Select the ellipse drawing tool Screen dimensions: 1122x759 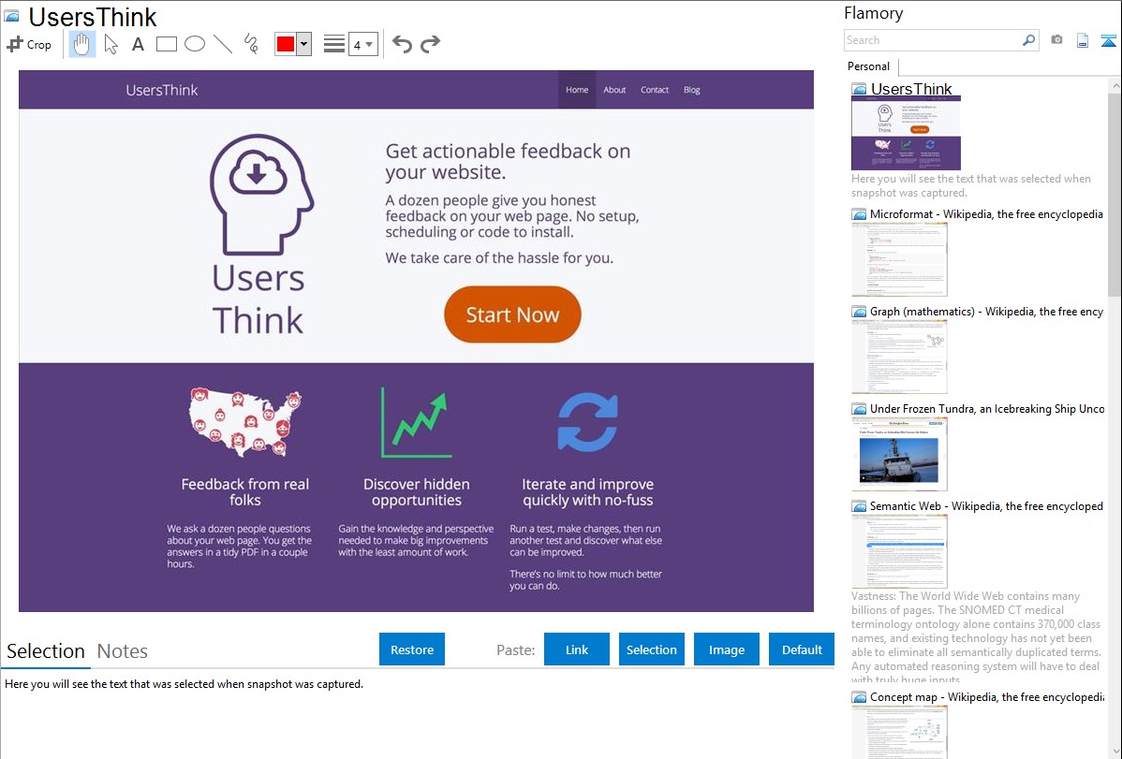tap(195, 44)
